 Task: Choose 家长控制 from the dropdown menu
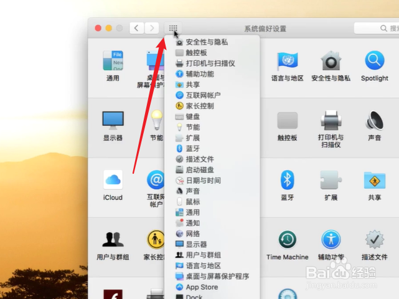[x=212, y=106]
